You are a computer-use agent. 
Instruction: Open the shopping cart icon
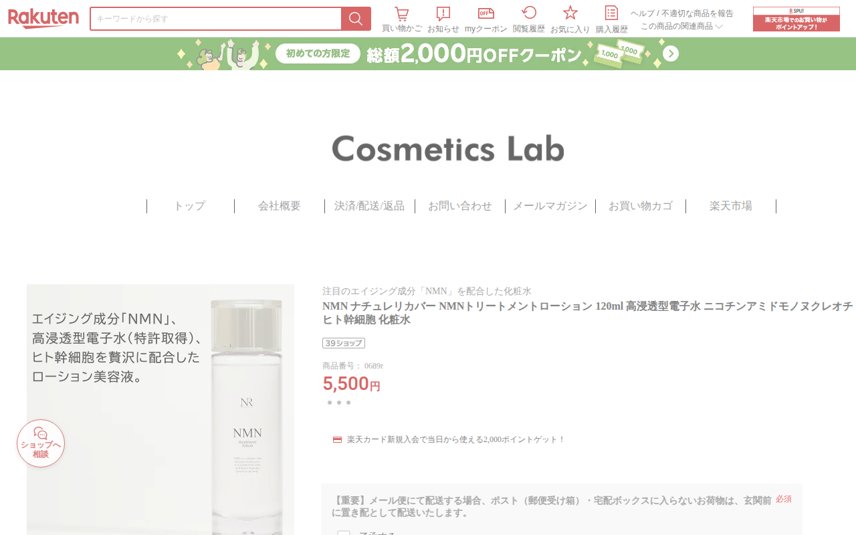point(401,14)
